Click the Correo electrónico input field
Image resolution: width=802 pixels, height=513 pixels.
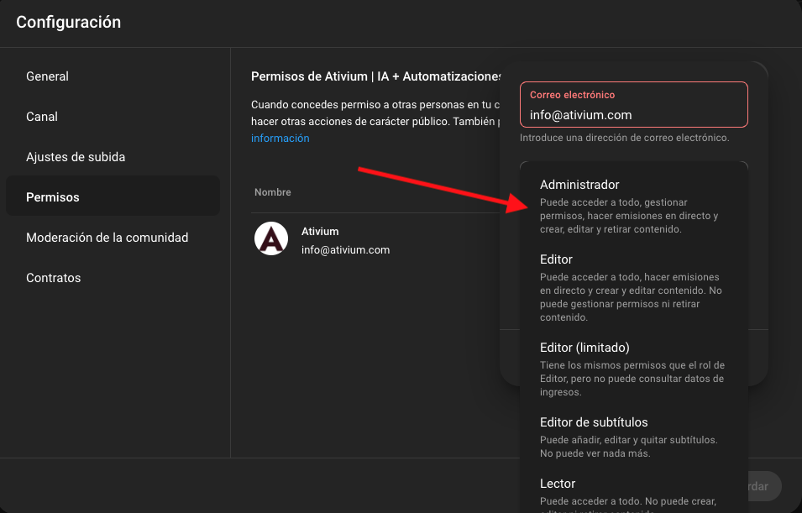[634, 104]
